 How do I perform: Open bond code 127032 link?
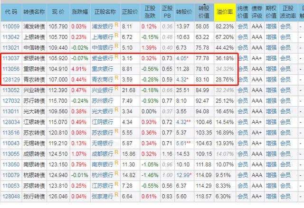click(x=11, y=101)
